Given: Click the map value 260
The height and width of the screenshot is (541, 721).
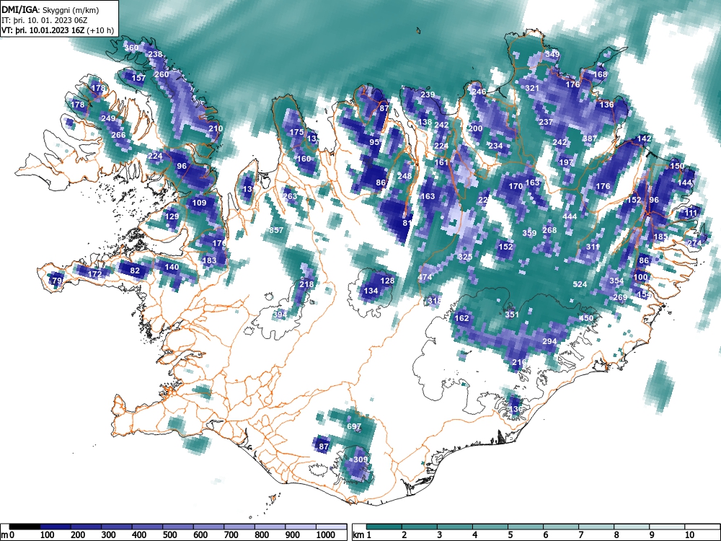Looking at the screenshot, I should [x=162, y=74].
